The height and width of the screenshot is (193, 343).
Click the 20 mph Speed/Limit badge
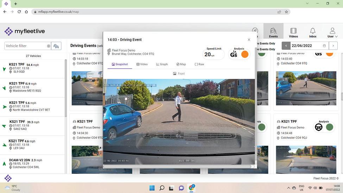[213, 54]
